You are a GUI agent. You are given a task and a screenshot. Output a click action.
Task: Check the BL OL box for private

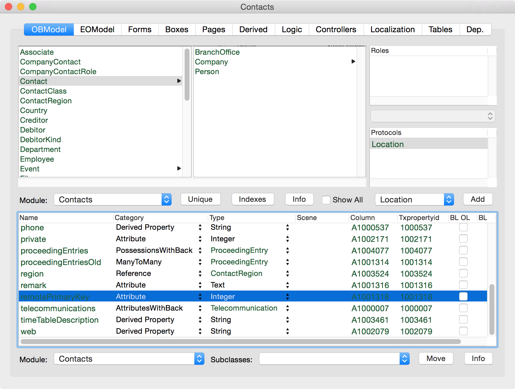tap(463, 239)
